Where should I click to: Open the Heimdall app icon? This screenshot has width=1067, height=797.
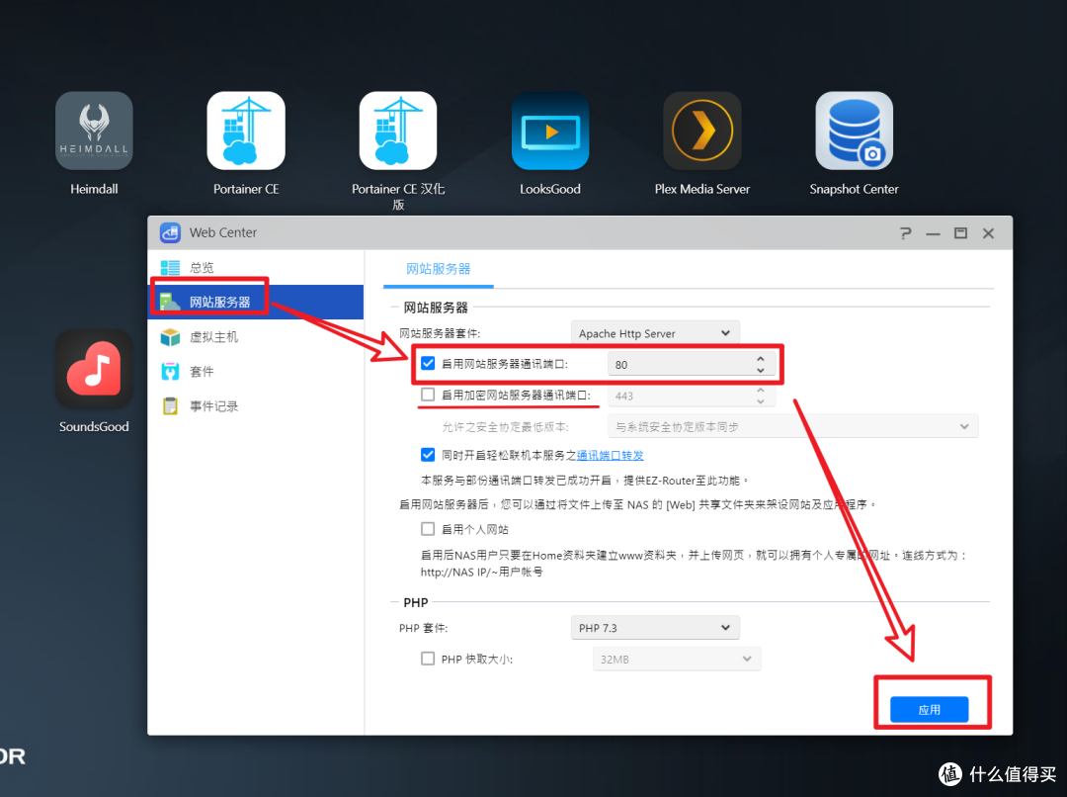[94, 131]
